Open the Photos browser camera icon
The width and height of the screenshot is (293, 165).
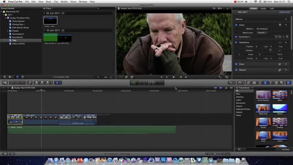(x=254, y=82)
